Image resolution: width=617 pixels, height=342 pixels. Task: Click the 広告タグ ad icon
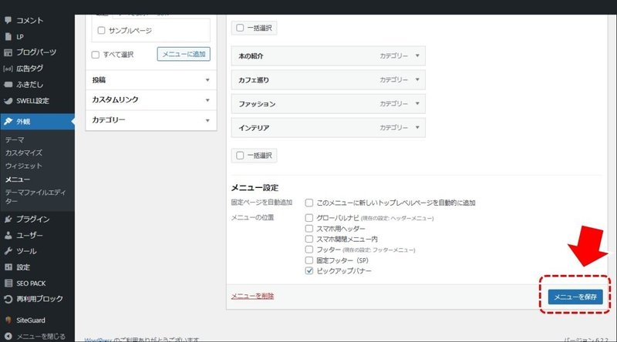tap(8, 69)
